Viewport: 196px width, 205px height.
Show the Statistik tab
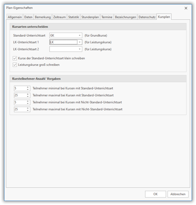[73, 17]
